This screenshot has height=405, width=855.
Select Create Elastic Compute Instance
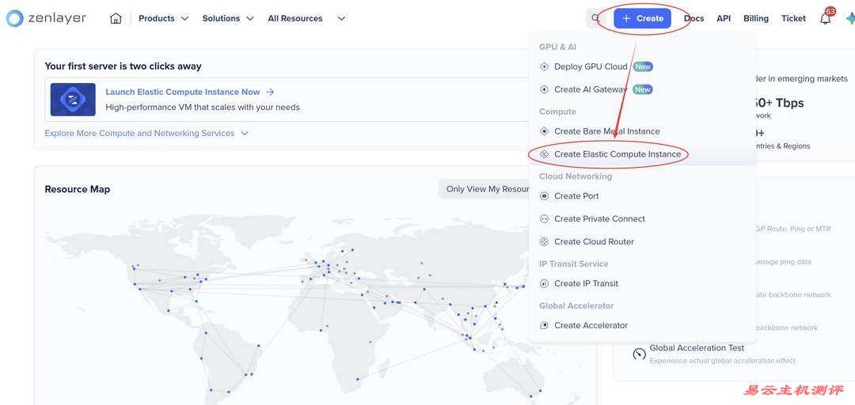tap(617, 154)
